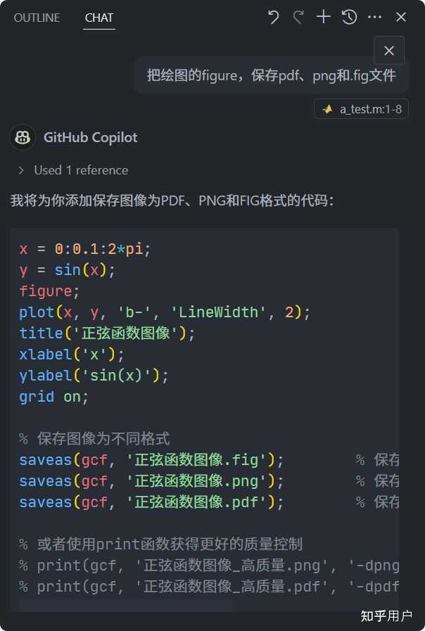This screenshot has width=425, height=631.
Task: Click the MATLAB icon on the a_test.m attachment
Action: [x=328, y=108]
